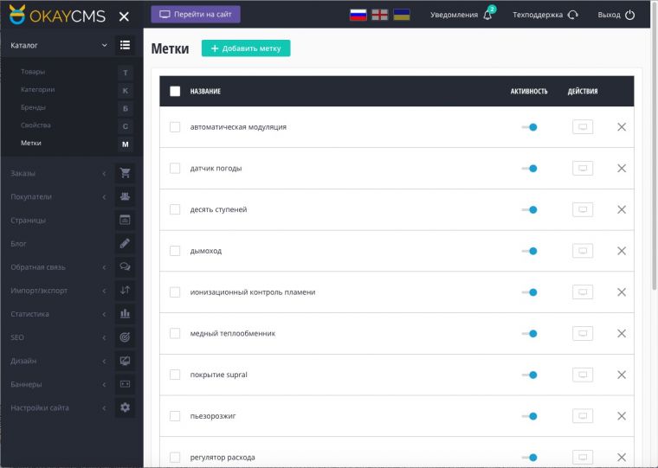Image resolution: width=658 pixels, height=468 pixels.
Task: Open Товары in the catalog submenu
Action: (33, 72)
